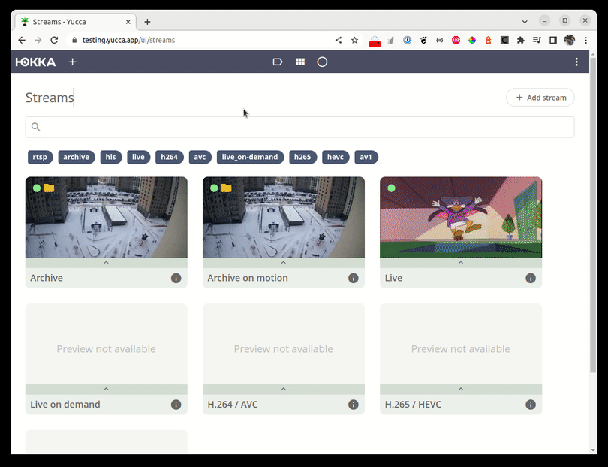Show info for the Live stream
The width and height of the screenshot is (608, 467).
(531, 278)
